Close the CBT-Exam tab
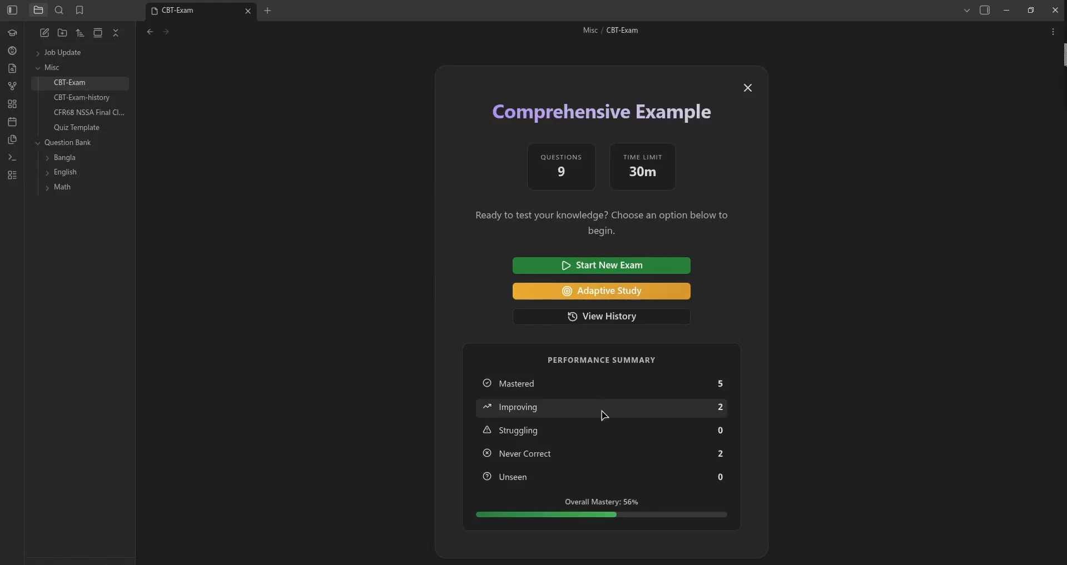This screenshot has width=1067, height=565. tap(248, 11)
